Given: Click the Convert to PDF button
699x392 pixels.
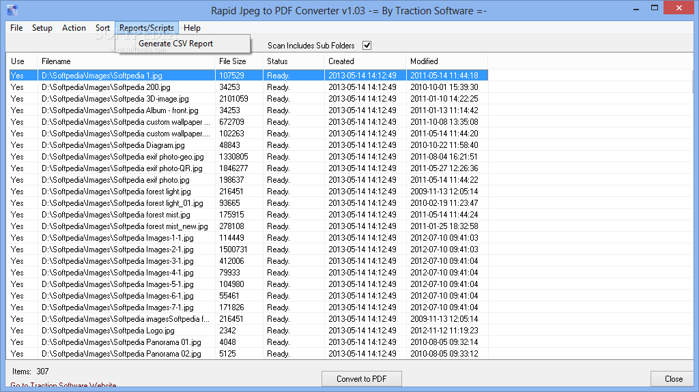Looking at the screenshot, I should coord(362,378).
